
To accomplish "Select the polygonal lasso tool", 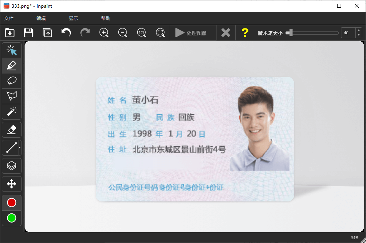I will tap(12, 96).
